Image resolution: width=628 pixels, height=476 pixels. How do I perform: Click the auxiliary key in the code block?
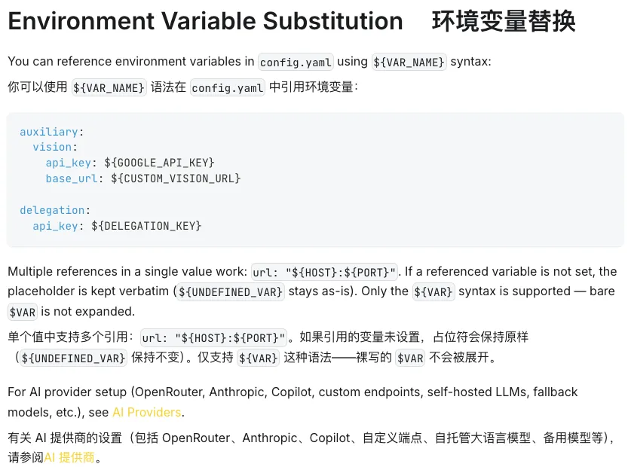click(49, 131)
